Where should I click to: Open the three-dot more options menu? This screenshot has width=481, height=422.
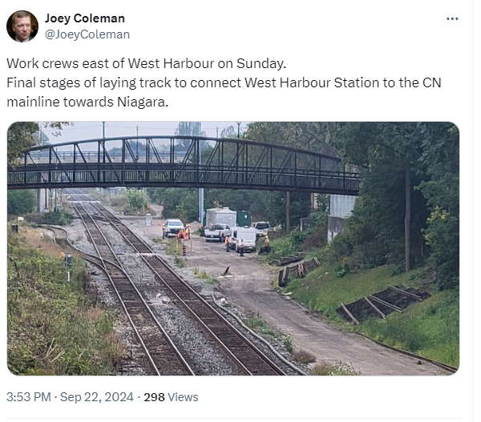pos(452,18)
